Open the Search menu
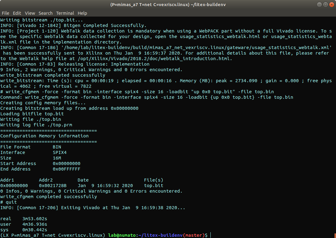This screenshot has width=336, height=238. [x=45, y=13]
